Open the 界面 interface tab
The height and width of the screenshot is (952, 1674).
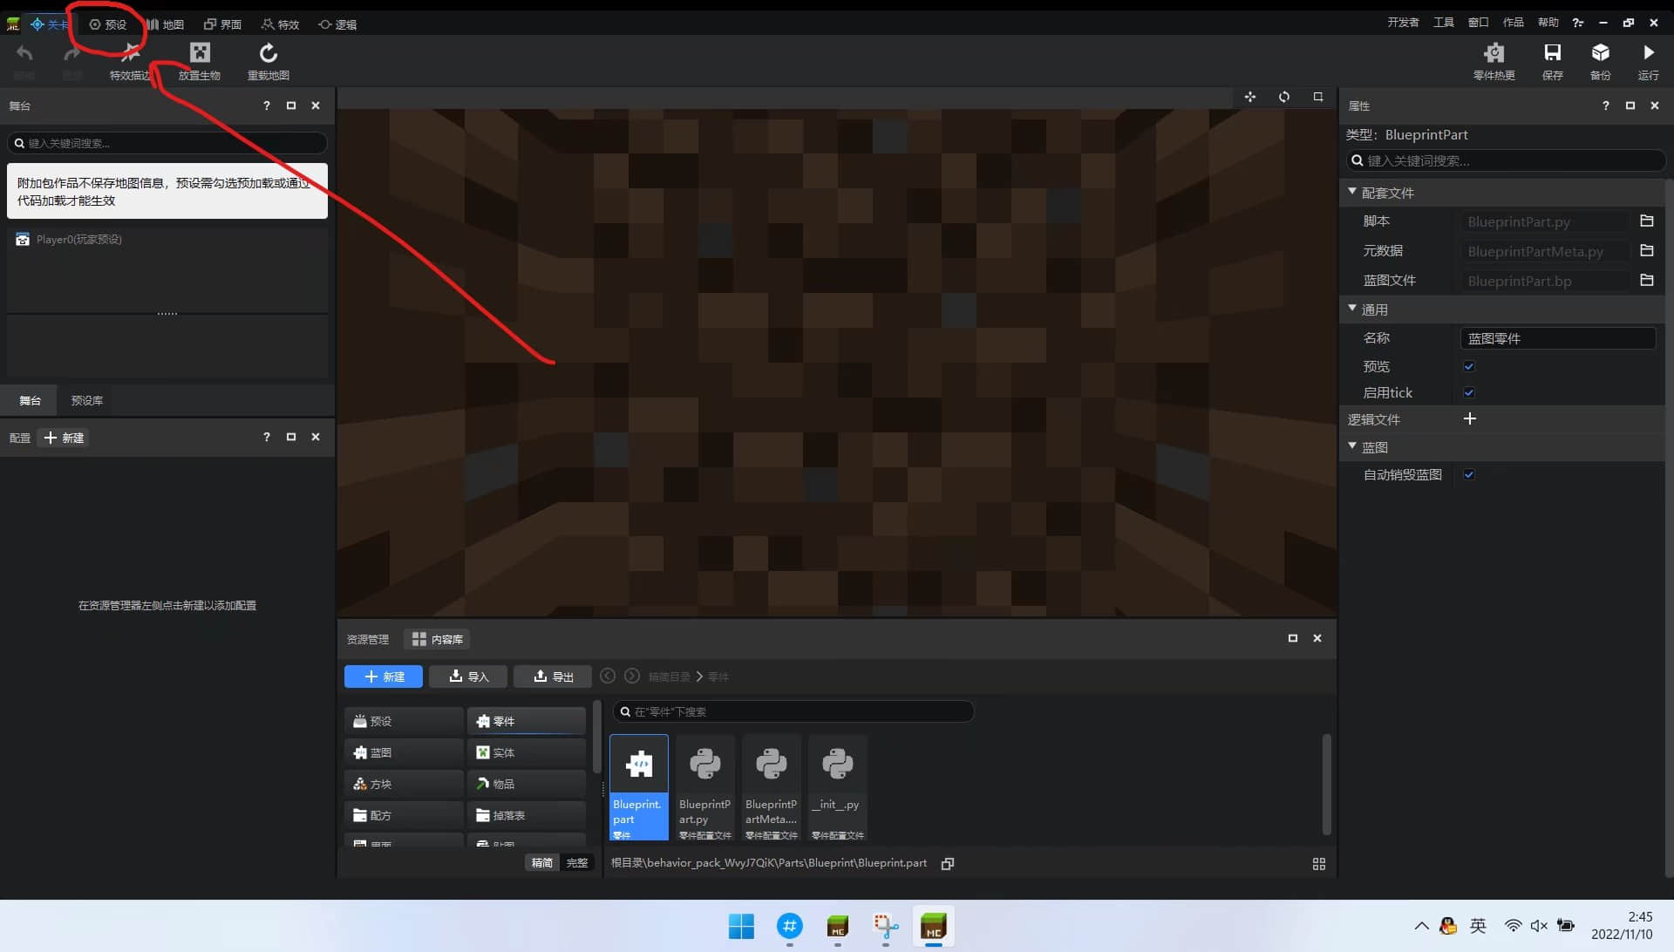click(x=223, y=24)
